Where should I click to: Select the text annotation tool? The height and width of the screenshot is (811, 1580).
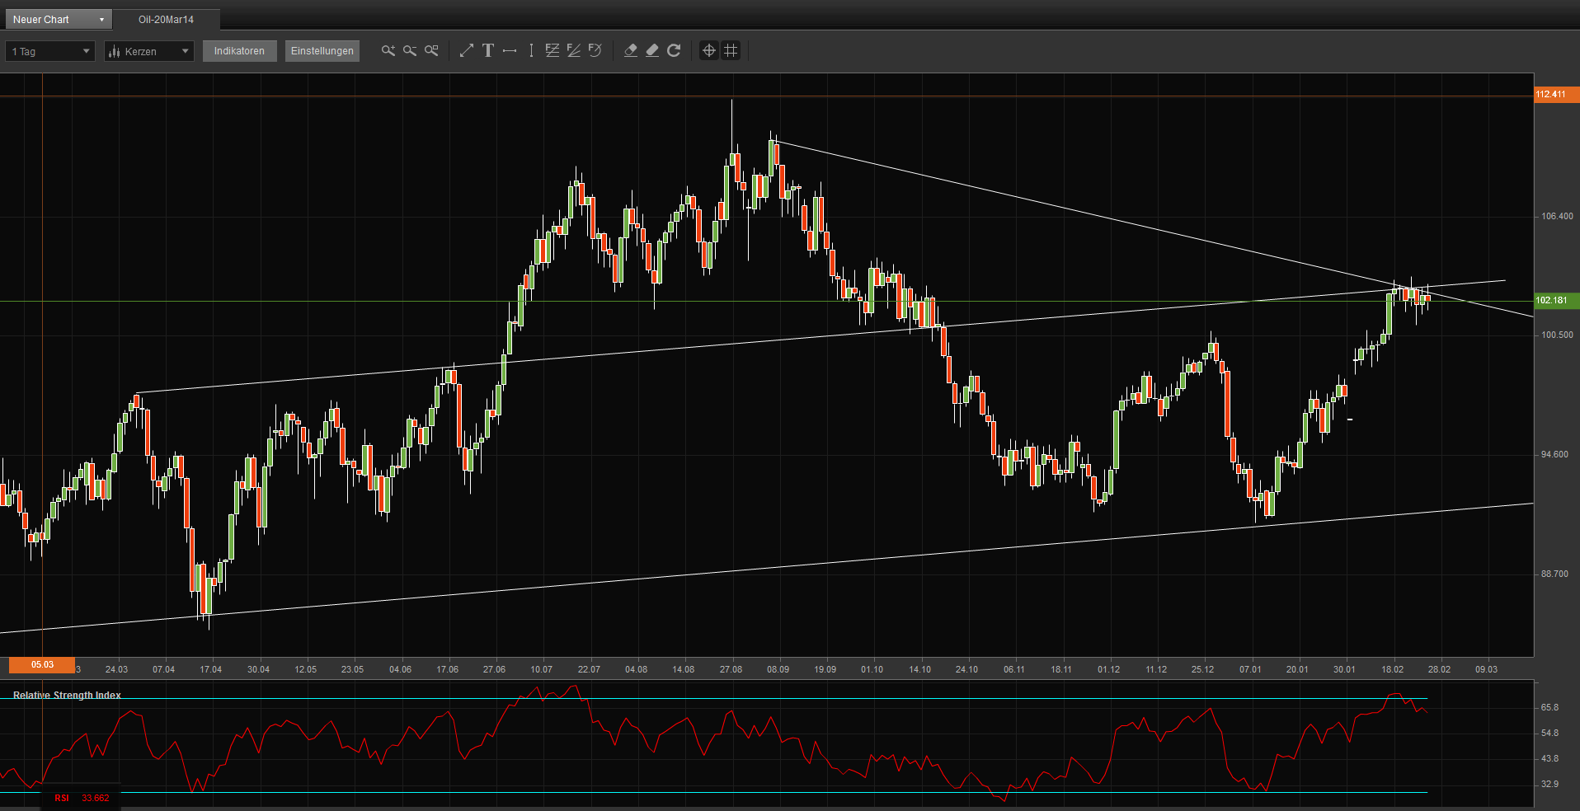coord(488,50)
